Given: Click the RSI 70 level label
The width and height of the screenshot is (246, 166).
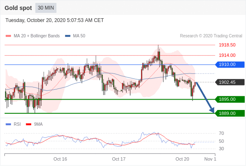Looking at the screenshot, I should [x=221, y=133].
